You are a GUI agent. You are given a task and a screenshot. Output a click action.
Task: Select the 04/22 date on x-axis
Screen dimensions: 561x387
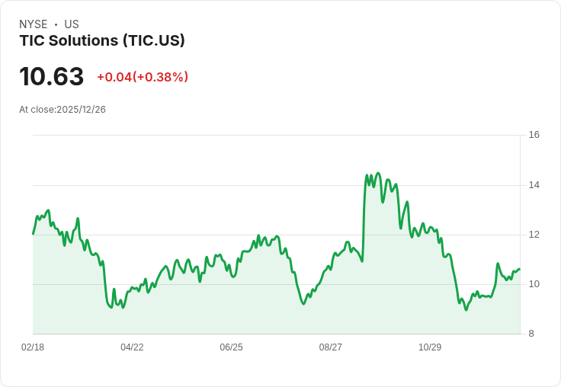pos(132,347)
